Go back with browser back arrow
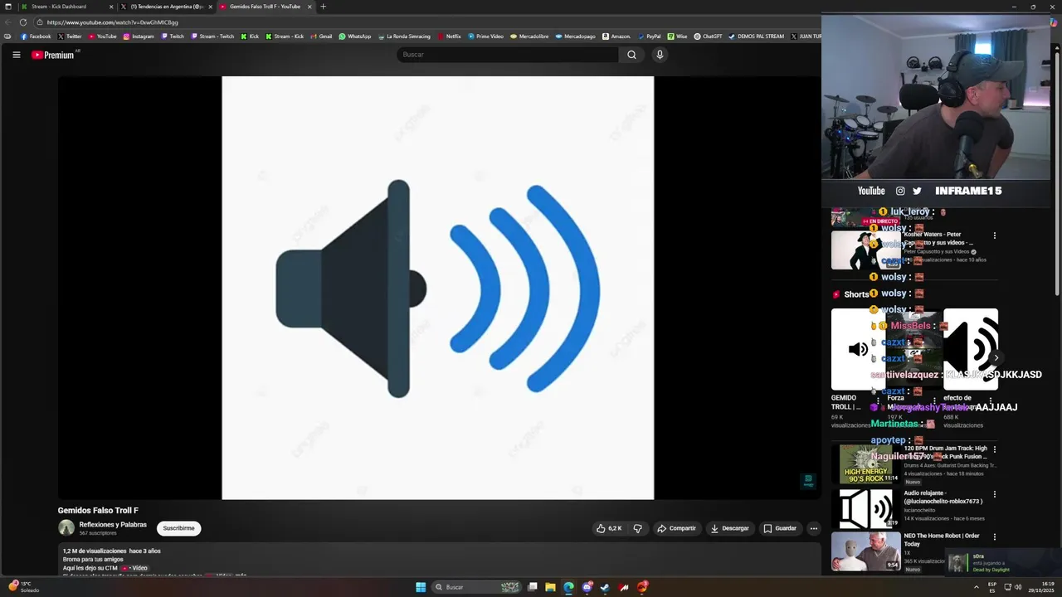This screenshot has width=1062, height=597. [7, 22]
